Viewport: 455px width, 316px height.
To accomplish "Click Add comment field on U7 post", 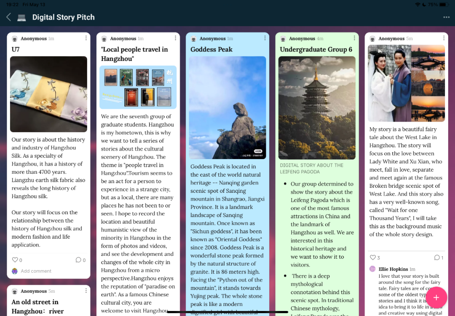I will tap(36, 271).
